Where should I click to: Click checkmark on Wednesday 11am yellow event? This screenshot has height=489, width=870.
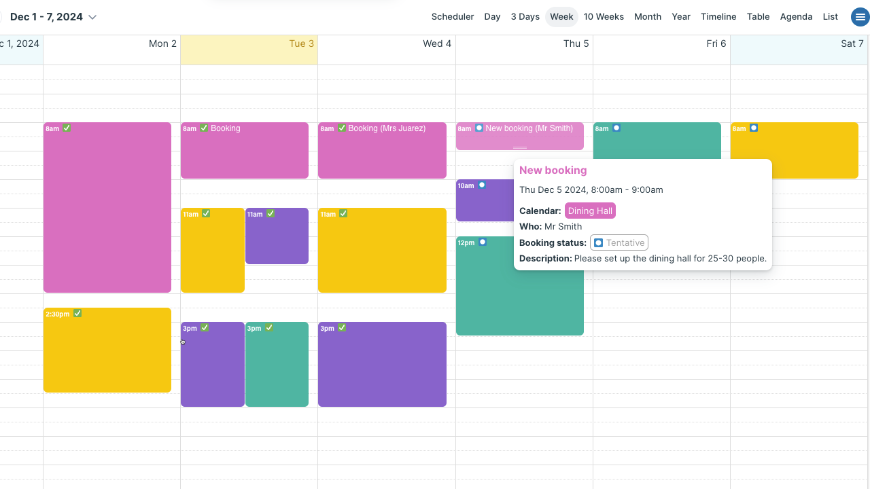[x=343, y=213]
